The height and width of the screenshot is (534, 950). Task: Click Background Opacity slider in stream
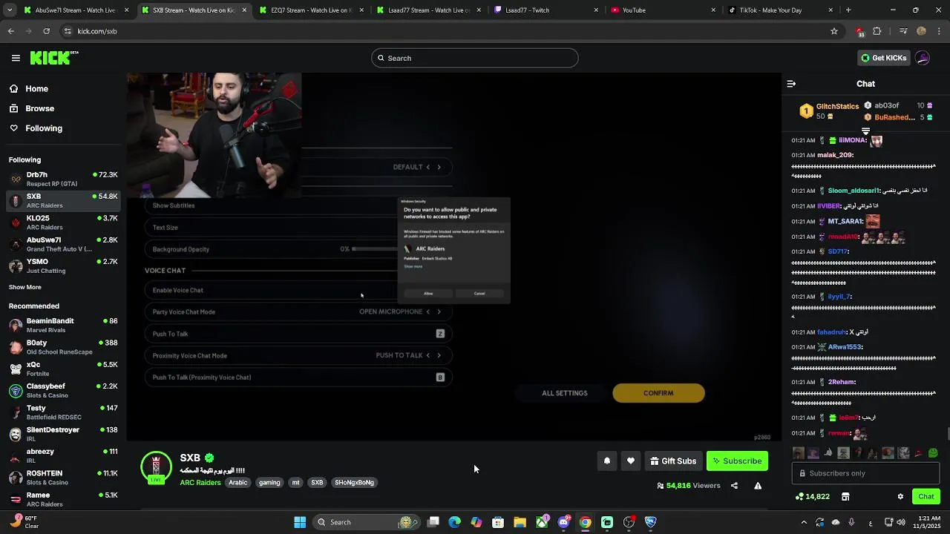(x=375, y=249)
